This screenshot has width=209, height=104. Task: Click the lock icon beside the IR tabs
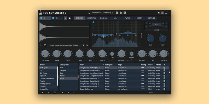pyautogui.click(x=70, y=18)
